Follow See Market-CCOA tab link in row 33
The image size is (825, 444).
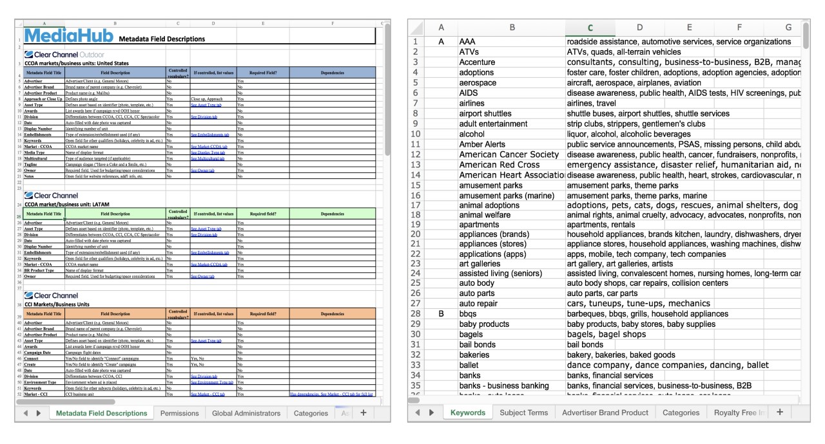pos(209,264)
